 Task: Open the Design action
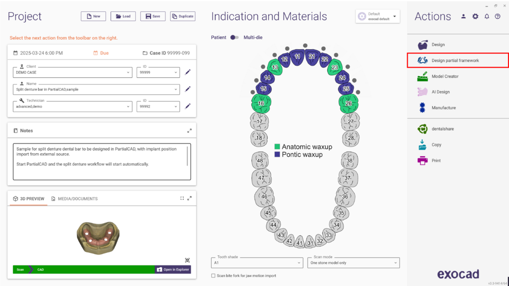coord(438,44)
